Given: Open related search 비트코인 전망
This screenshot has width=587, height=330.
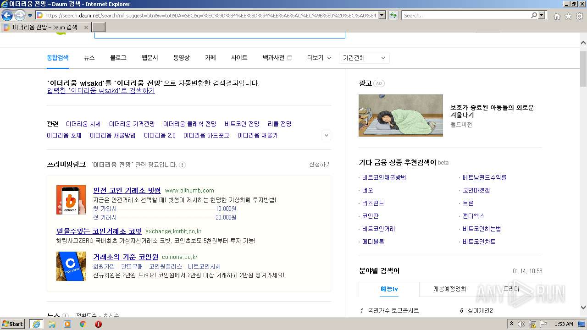Looking at the screenshot, I should (x=242, y=124).
